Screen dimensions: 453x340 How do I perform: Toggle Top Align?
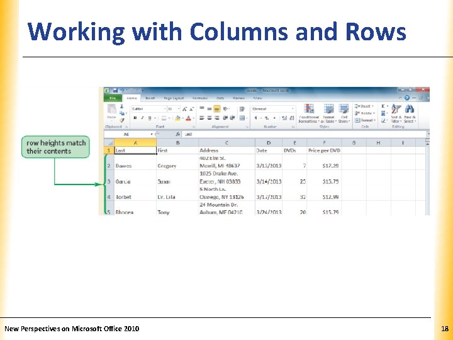pyautogui.click(x=202, y=109)
